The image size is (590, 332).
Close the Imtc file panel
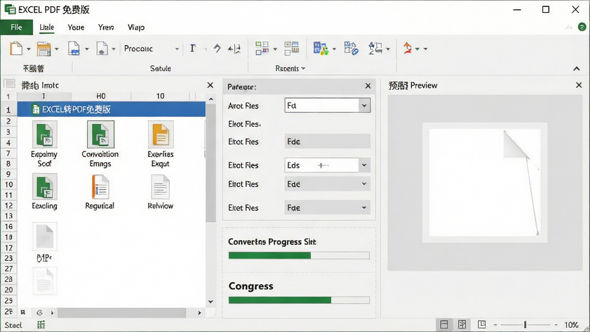(x=210, y=85)
